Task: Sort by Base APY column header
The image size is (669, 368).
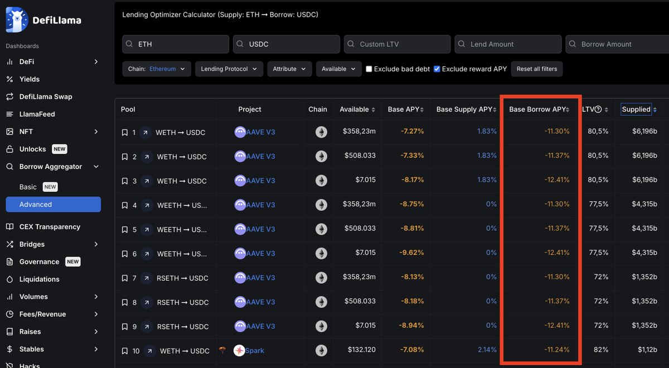Action: point(406,109)
